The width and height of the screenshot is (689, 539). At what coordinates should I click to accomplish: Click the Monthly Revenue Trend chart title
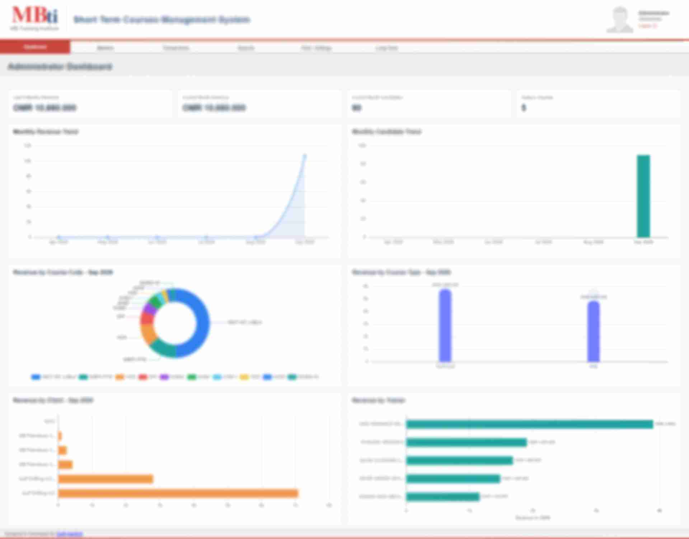click(x=46, y=132)
